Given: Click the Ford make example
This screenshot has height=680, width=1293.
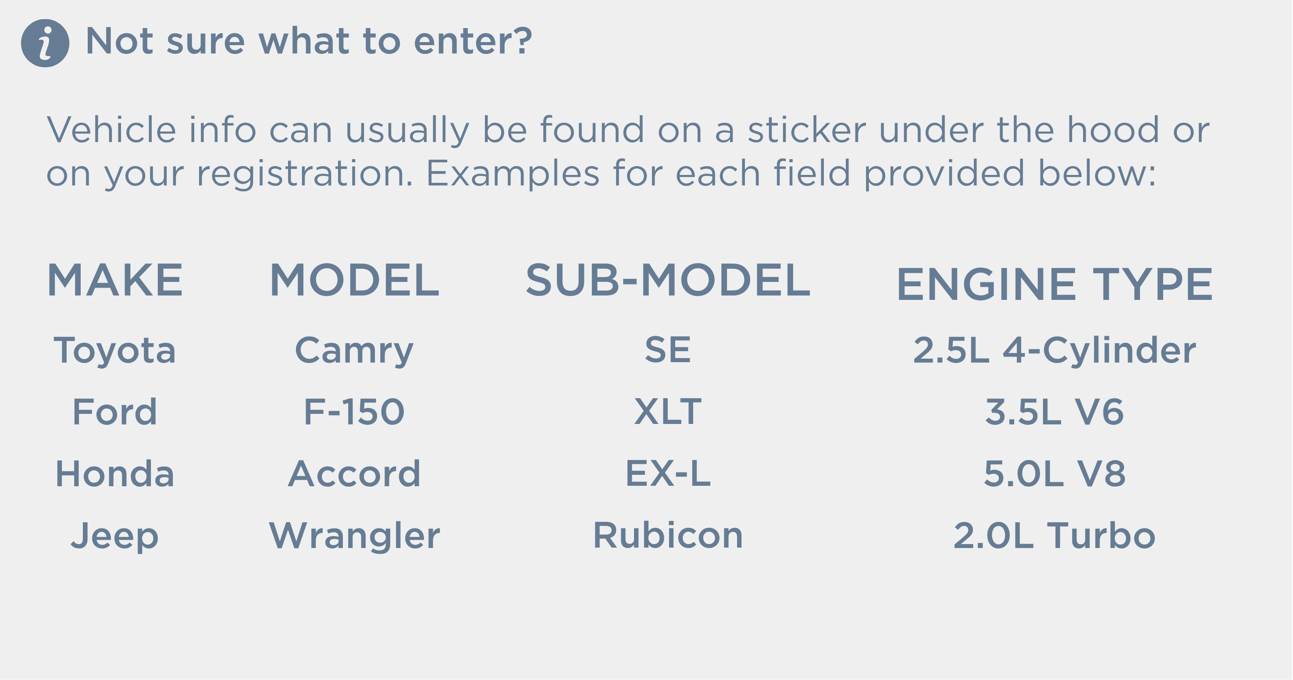Looking at the screenshot, I should 115,412.
